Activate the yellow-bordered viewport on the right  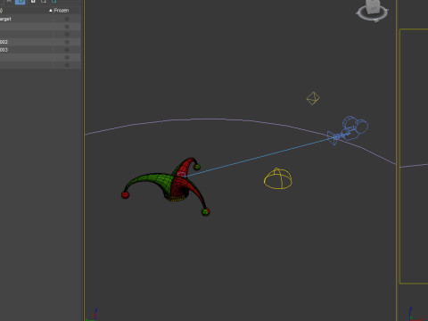click(x=414, y=156)
